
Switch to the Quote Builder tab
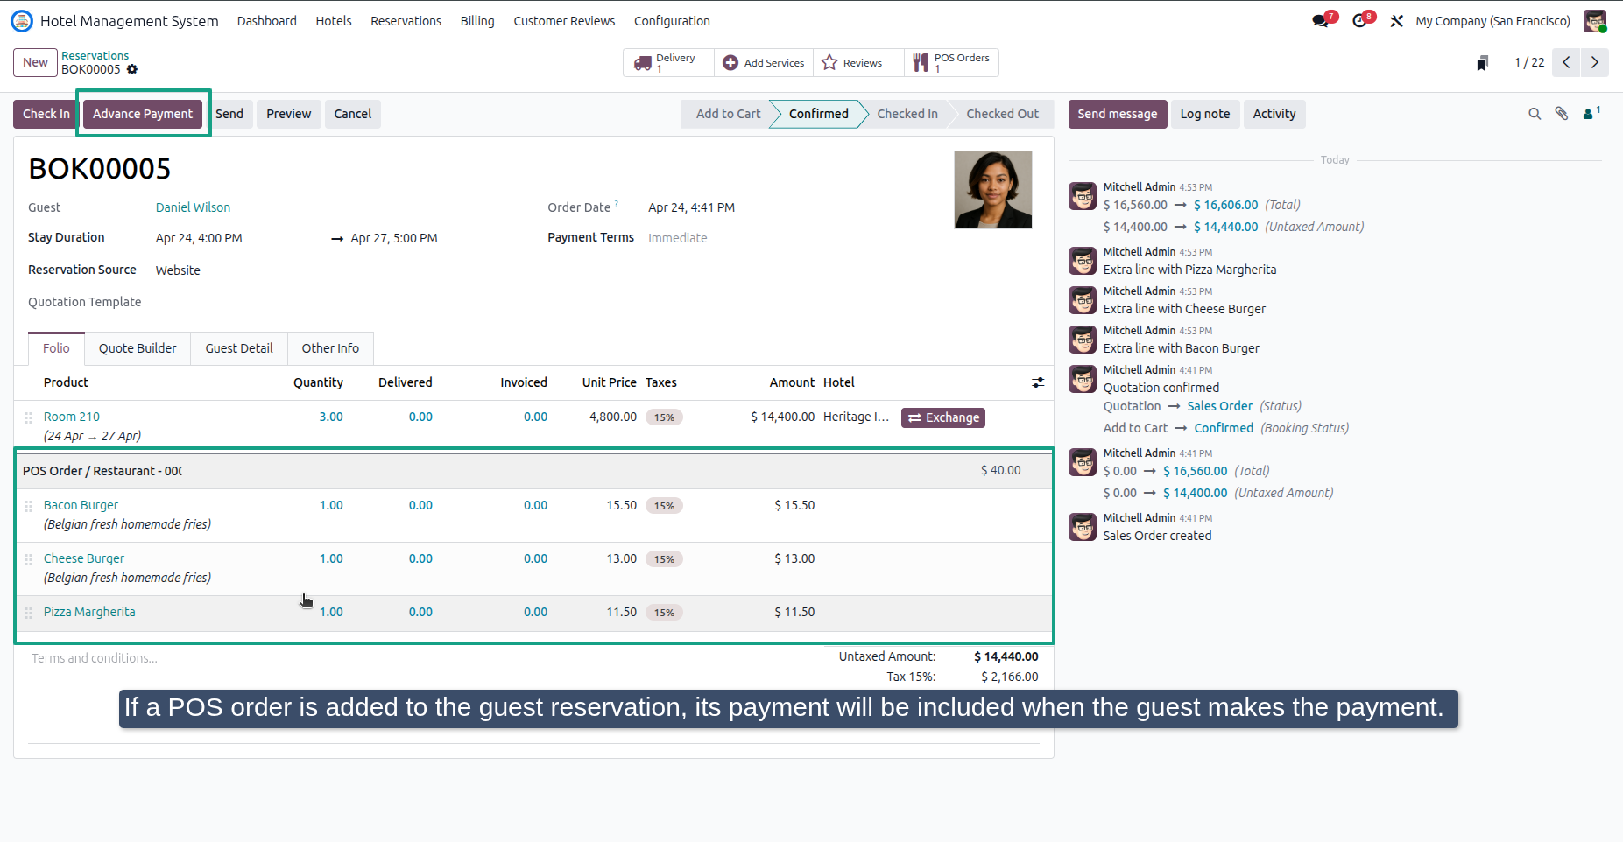click(138, 348)
